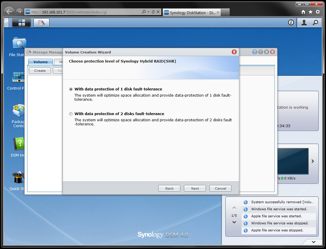
Task: Collapse the widget panel using bottom chevron
Action: (314, 242)
